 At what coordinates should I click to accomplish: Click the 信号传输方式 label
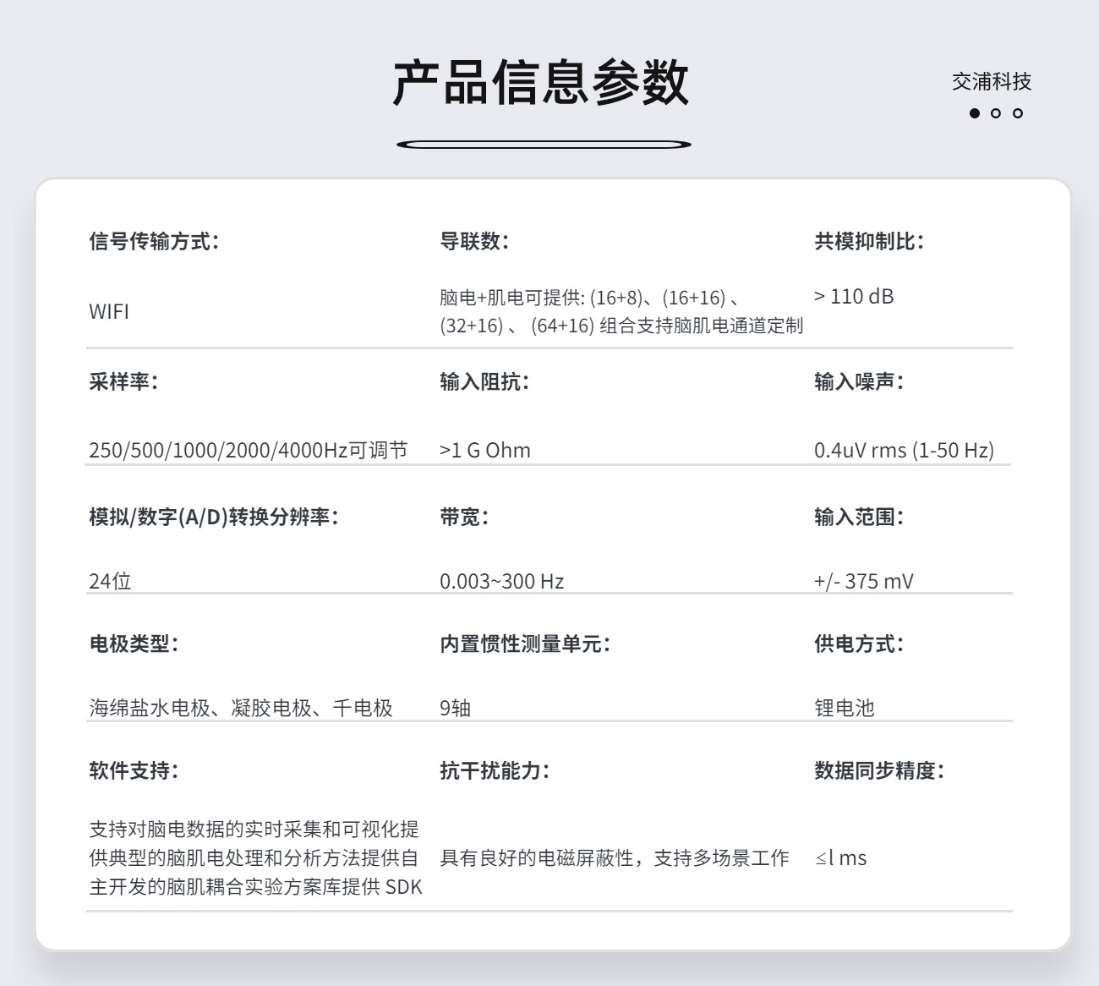[x=154, y=241]
